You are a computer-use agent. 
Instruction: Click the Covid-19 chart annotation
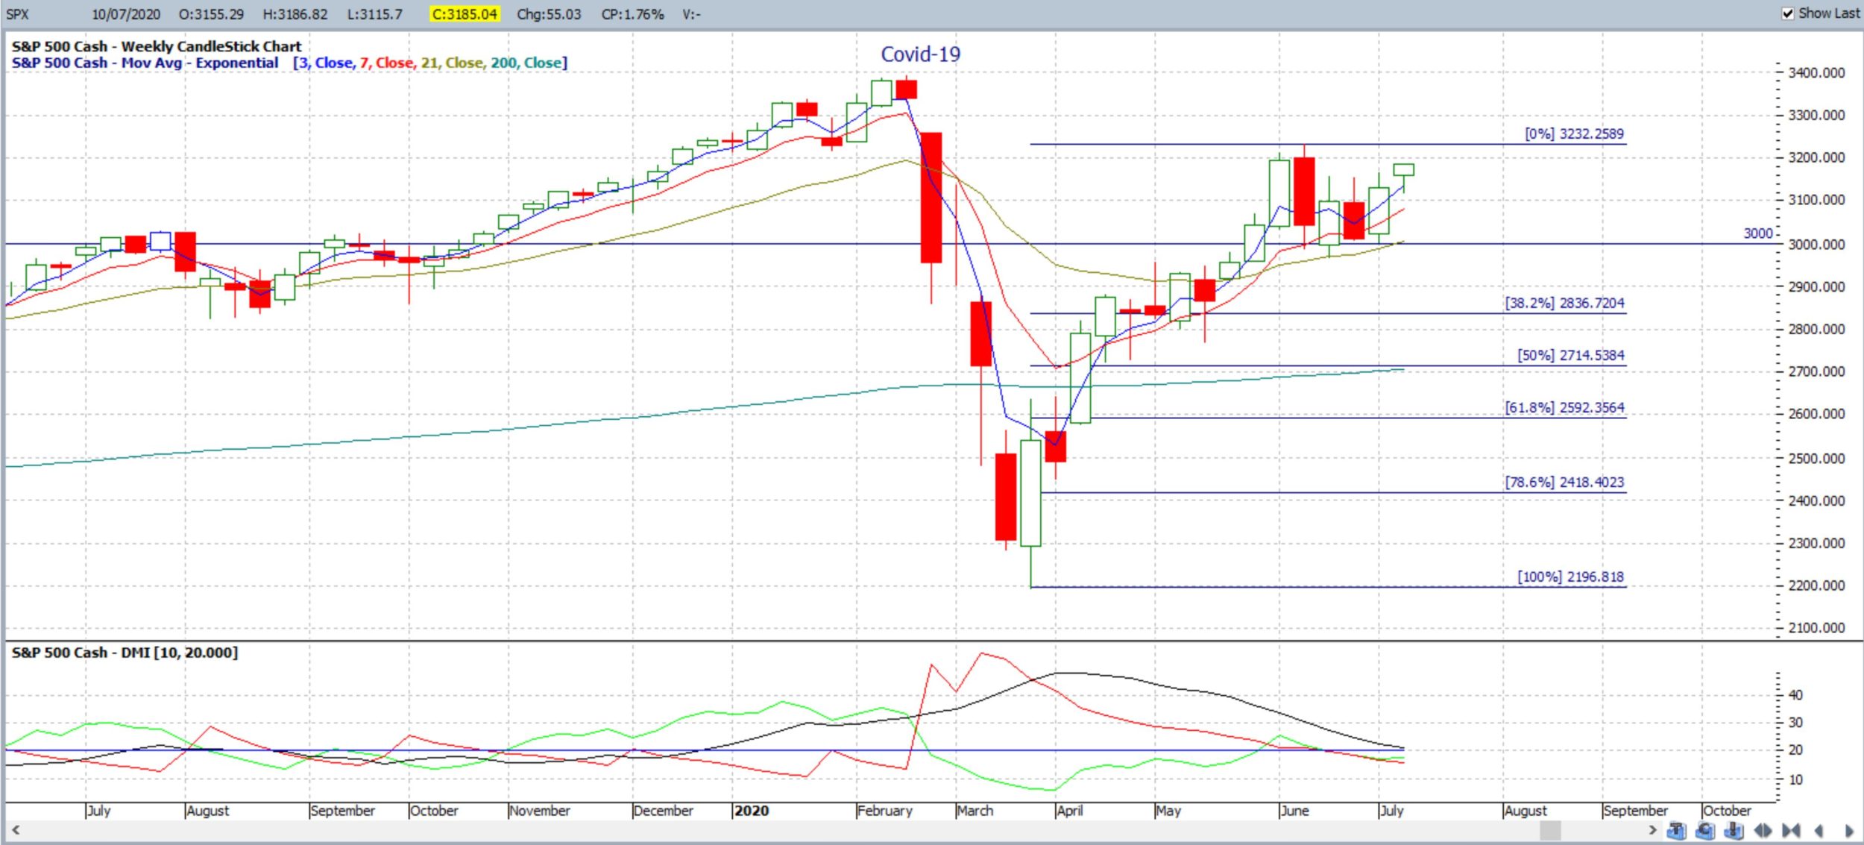click(x=921, y=54)
